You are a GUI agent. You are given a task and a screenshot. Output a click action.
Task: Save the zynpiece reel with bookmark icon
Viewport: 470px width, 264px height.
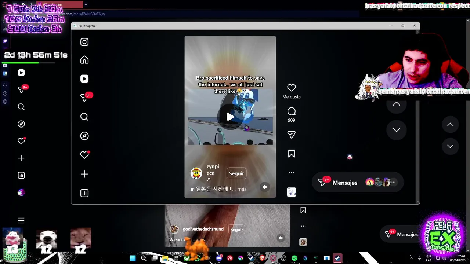coord(292,154)
